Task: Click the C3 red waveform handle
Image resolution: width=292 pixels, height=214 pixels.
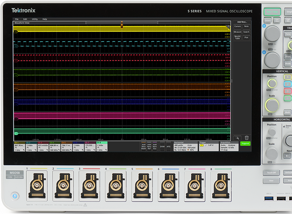Action: pos(16,61)
